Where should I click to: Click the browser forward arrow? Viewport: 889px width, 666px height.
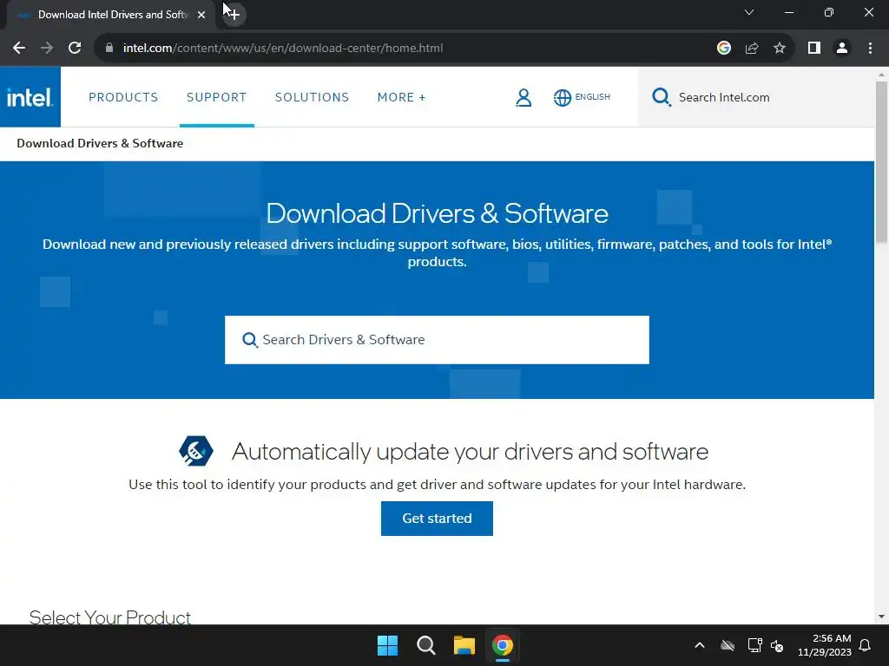[47, 49]
